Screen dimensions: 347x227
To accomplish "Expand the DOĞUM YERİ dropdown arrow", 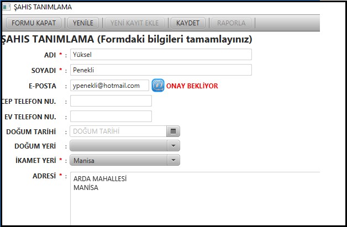I will click(x=173, y=146).
